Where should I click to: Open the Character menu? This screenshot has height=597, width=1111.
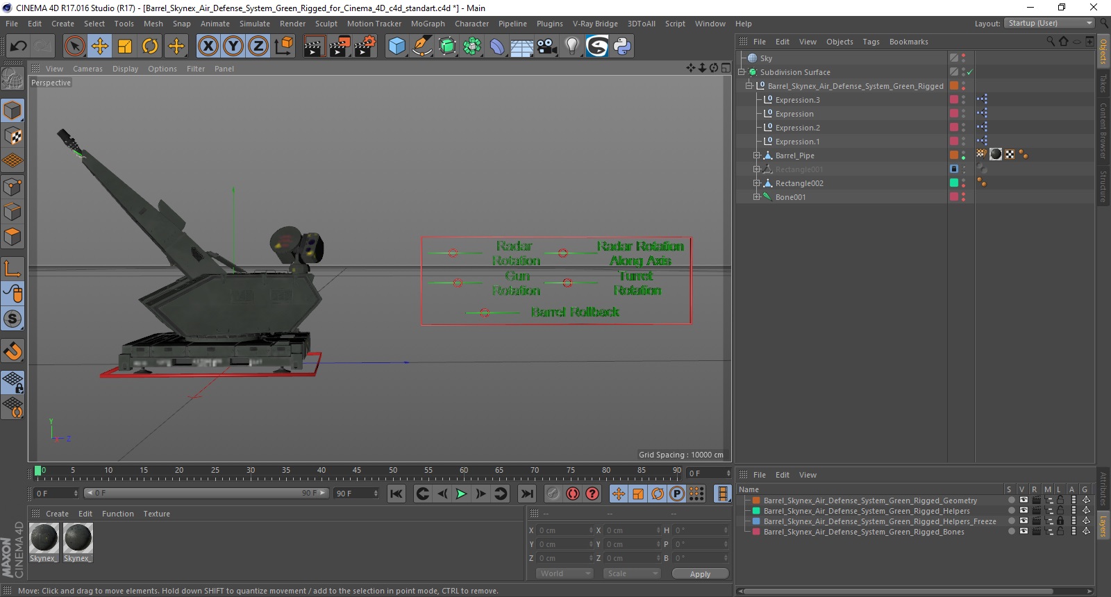coord(472,24)
